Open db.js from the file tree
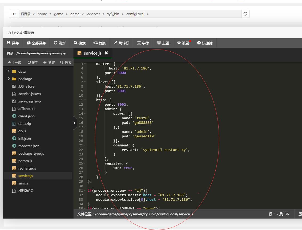Screen dimensions: 302x230 pyautogui.click(x=22, y=131)
